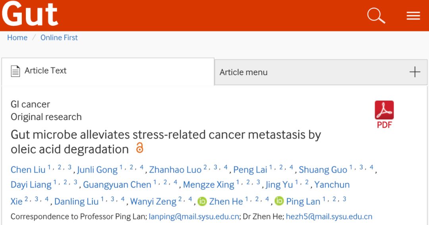Email hezh5@mail.sysu.edu.cn correspondence address
The image size is (429, 225).
pyautogui.click(x=329, y=217)
